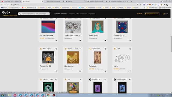Click the Дож Шахтер card title

(x=69, y=66)
